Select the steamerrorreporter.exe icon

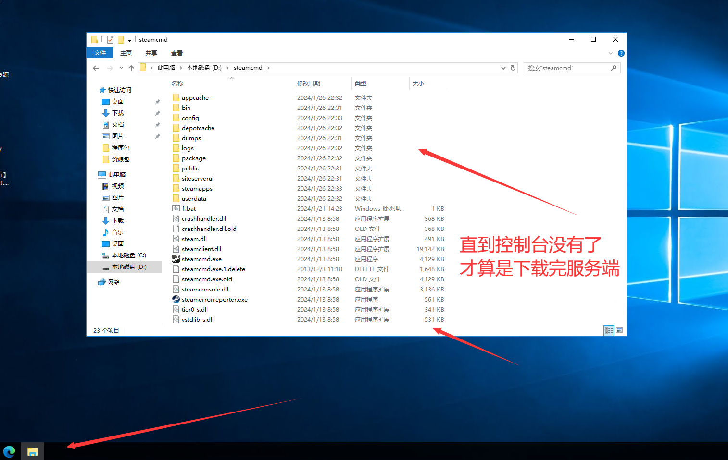176,299
